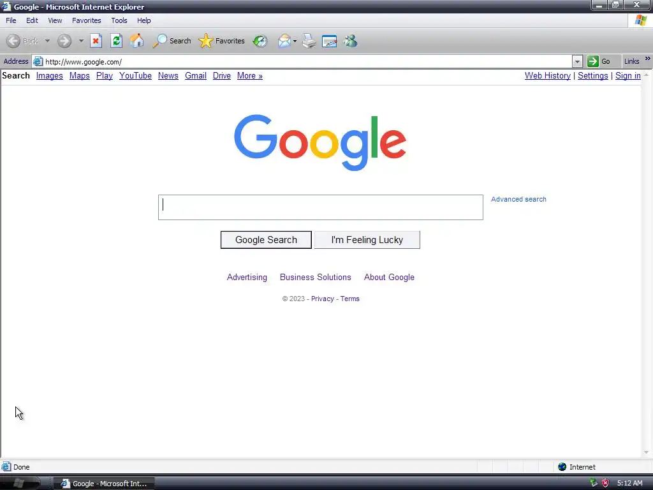Open the Edit menu
Screen dimensions: 653x490
click(x=32, y=20)
